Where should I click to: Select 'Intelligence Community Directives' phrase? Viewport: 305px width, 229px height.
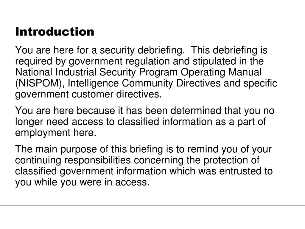pyautogui.click(x=144, y=83)
